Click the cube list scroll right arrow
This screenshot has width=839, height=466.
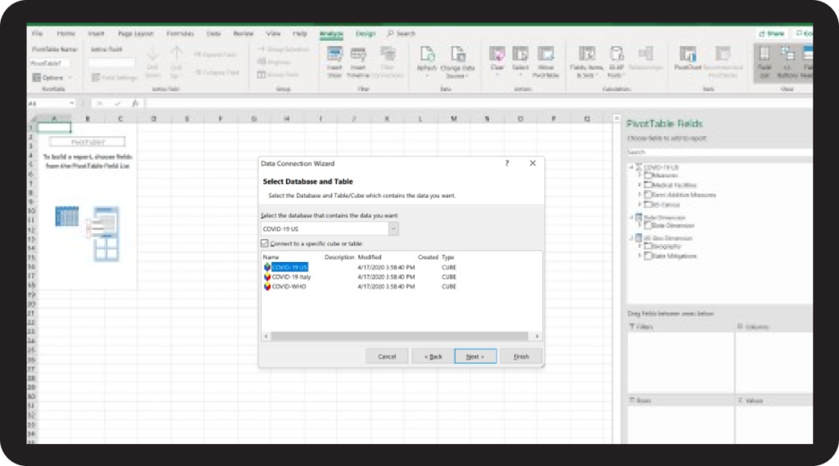[537, 336]
